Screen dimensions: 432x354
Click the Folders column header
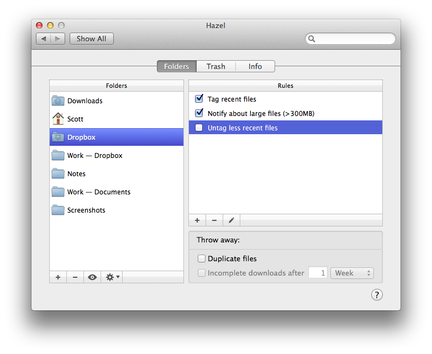[x=117, y=86]
